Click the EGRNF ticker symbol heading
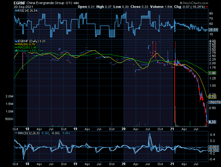The image size is (221, 167). click(20, 3)
